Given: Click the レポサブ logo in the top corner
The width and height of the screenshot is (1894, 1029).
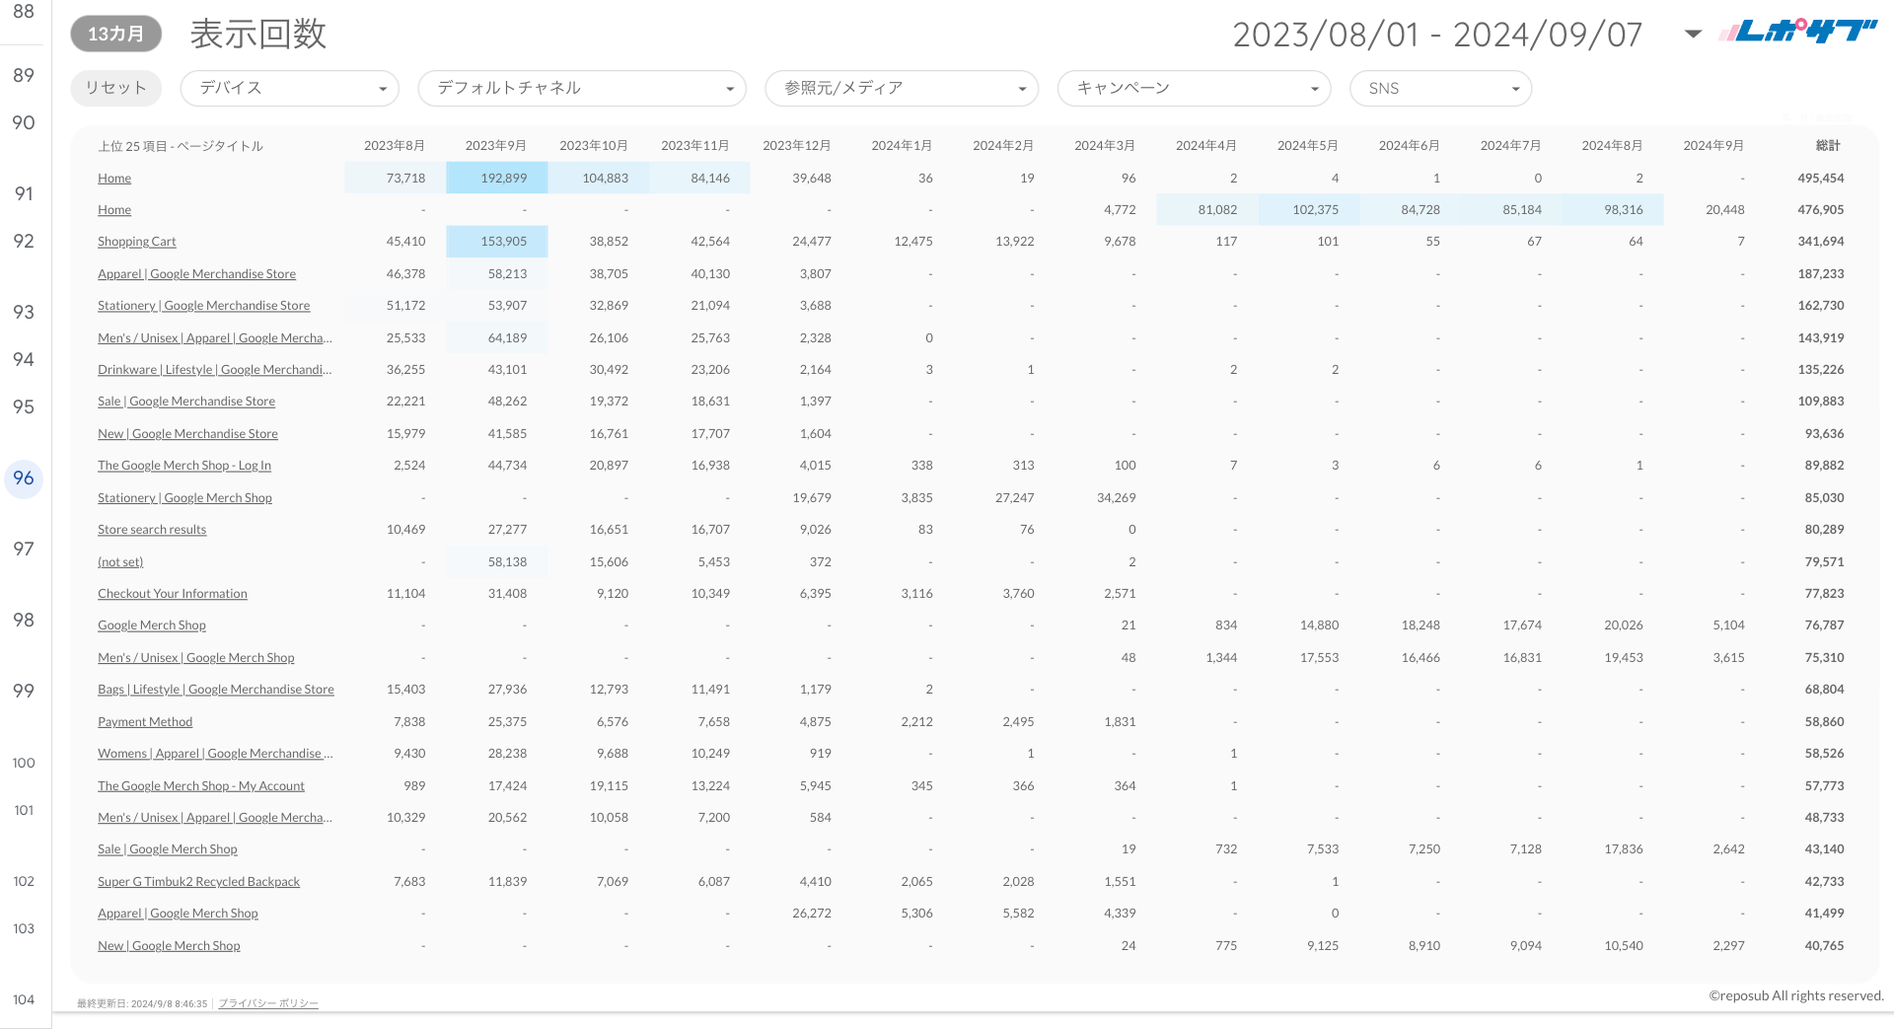Looking at the screenshot, I should pyautogui.click(x=1796, y=30).
